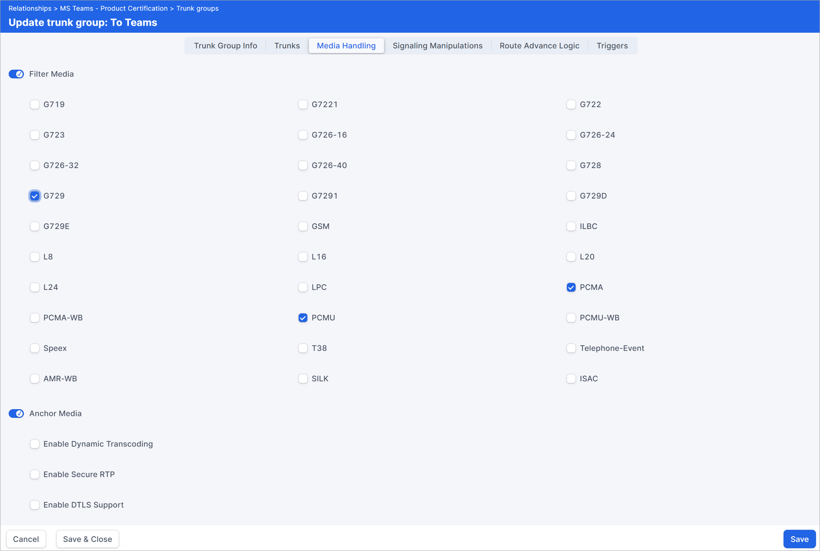820x551 pixels.
Task: Enable the G722 codec checkbox
Action: pos(571,104)
